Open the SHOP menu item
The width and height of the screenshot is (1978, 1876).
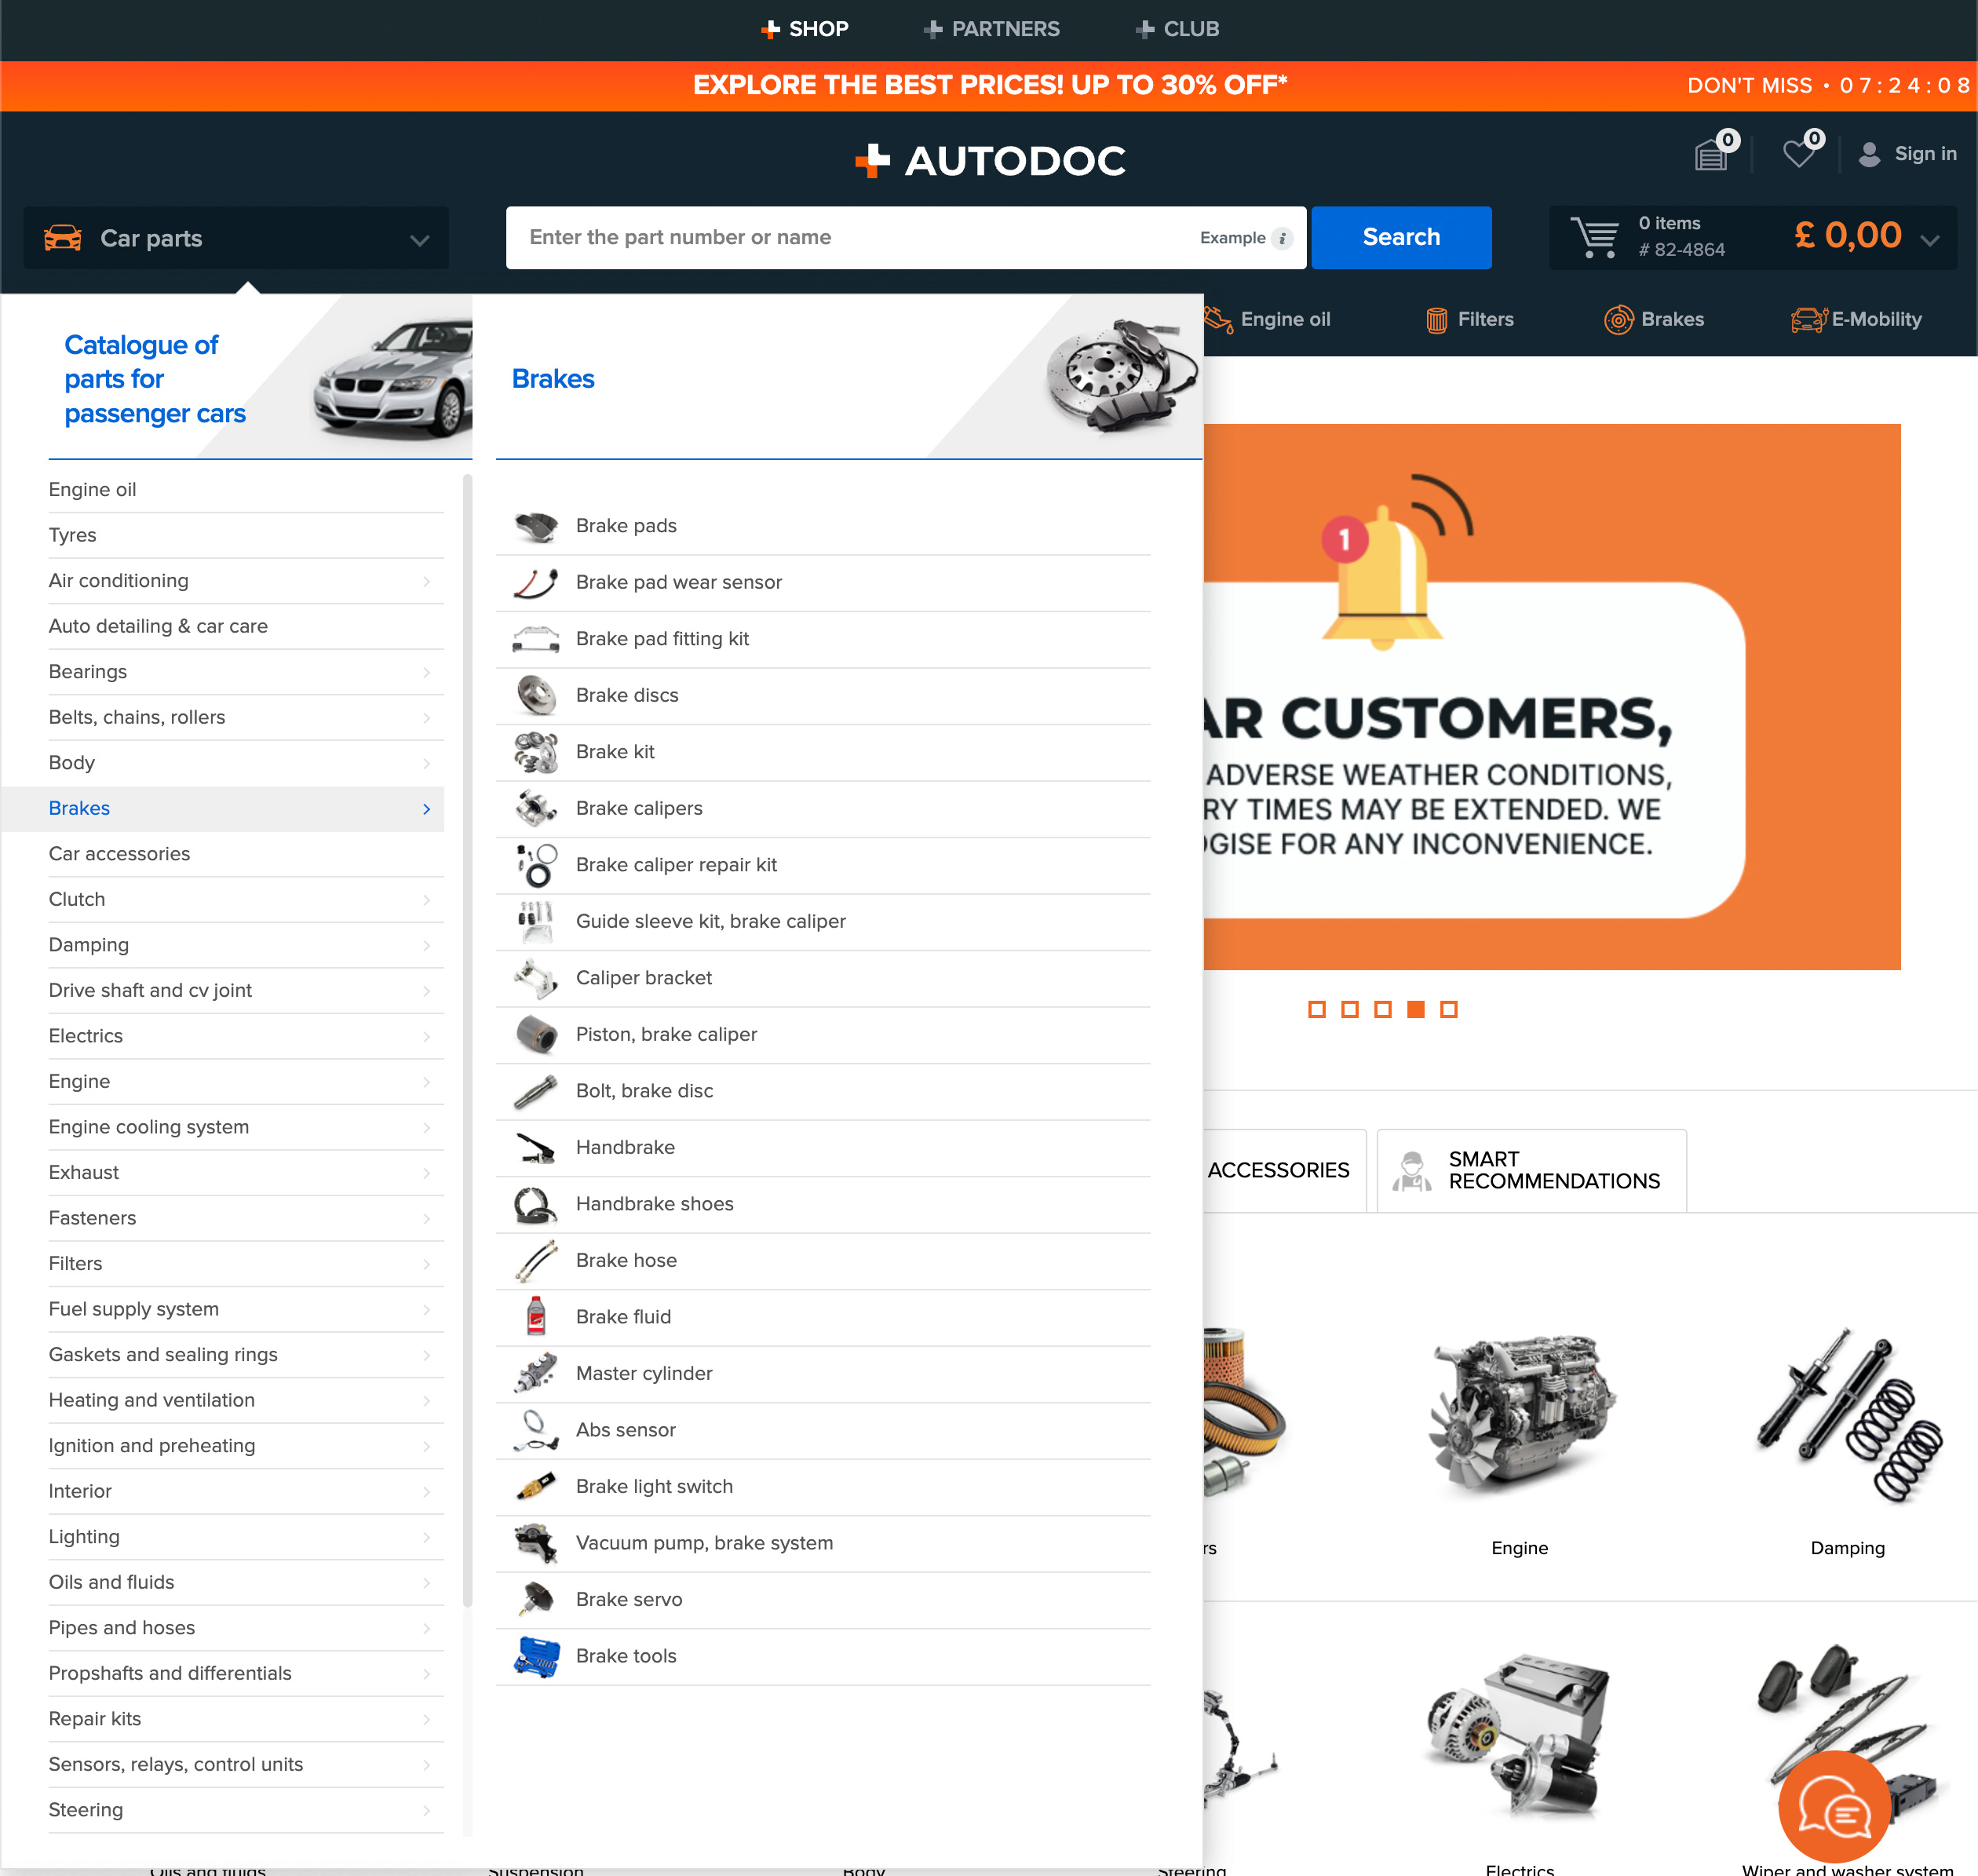point(805,29)
